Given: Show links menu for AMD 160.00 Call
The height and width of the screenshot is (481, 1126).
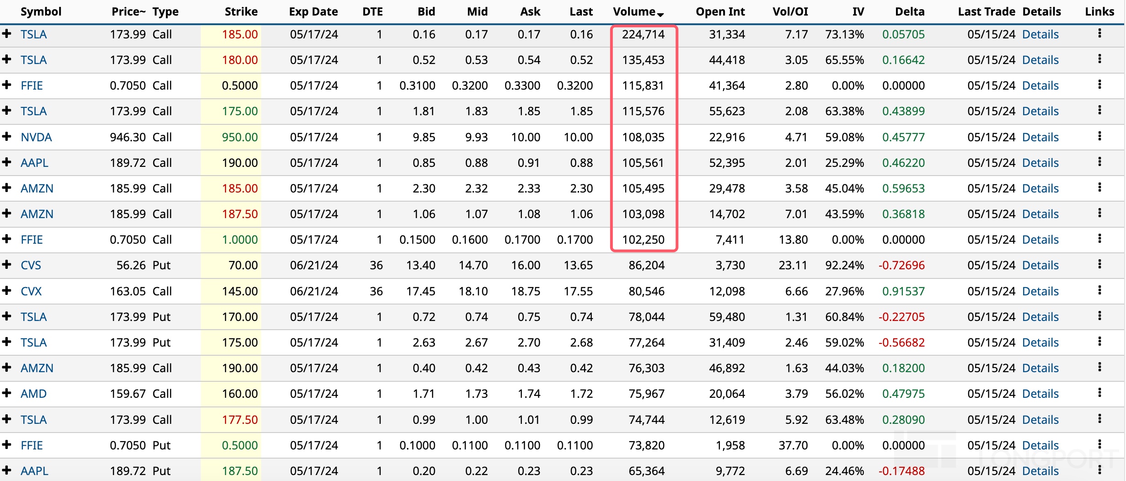Looking at the screenshot, I should click(x=1099, y=393).
